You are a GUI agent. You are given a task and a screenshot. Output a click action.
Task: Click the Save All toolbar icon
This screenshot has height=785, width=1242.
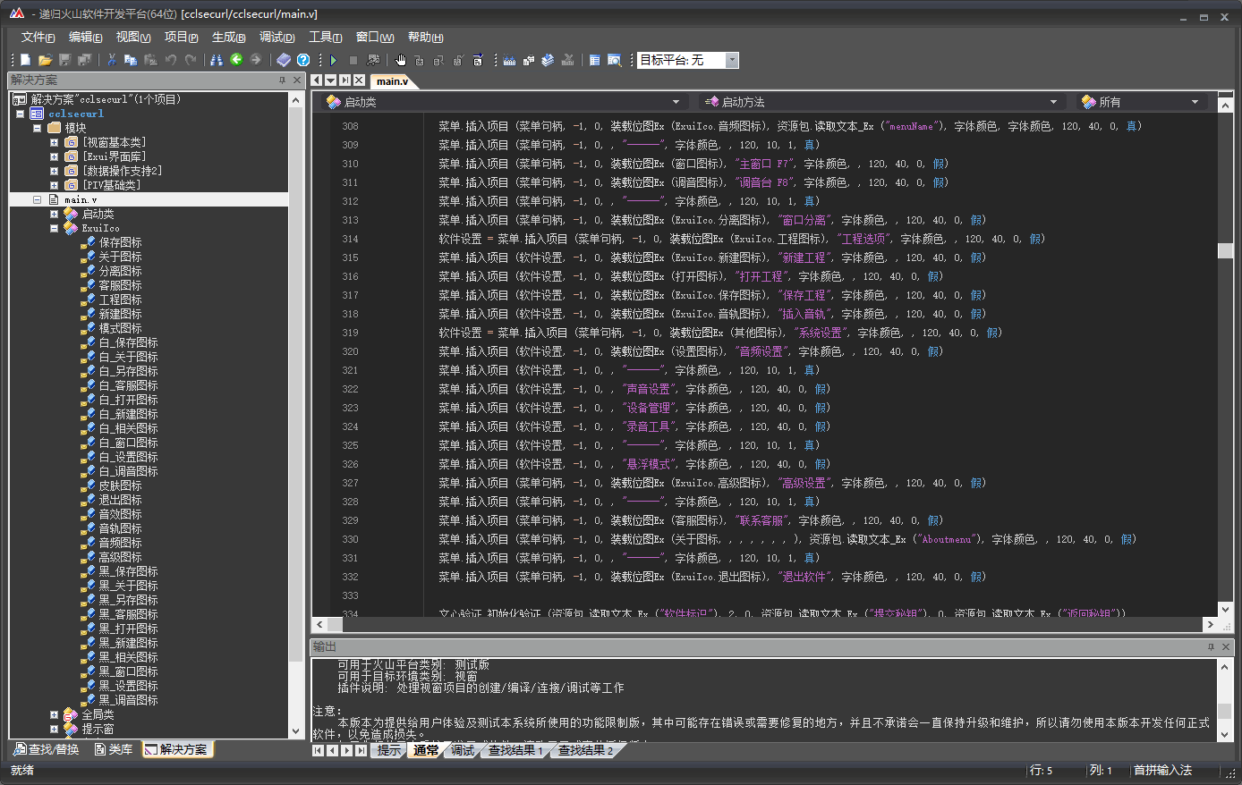click(84, 60)
